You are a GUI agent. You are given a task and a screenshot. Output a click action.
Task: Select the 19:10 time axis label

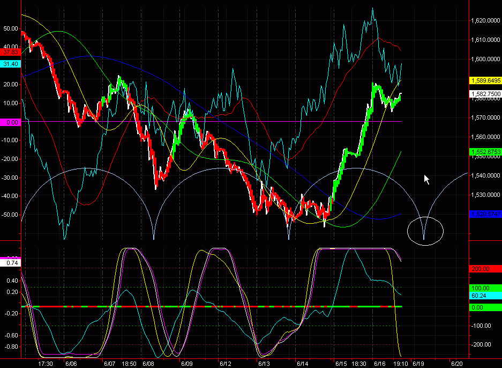[x=401, y=364]
